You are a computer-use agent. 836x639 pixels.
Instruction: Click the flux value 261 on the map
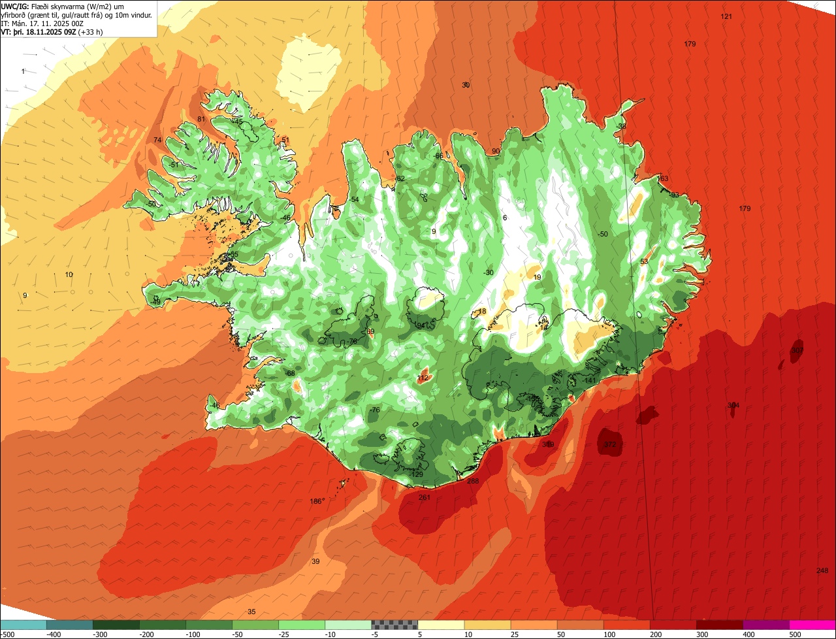click(x=425, y=497)
